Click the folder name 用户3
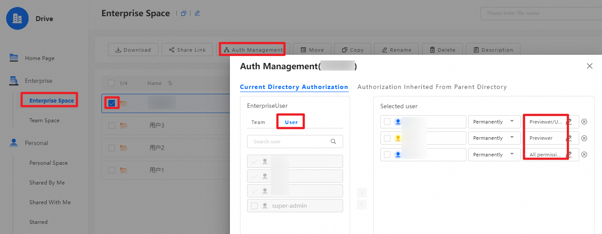The height and width of the screenshot is (234, 602). pos(157,125)
